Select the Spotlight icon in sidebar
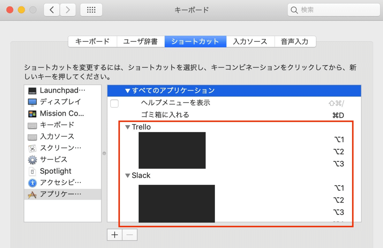Image resolution: width=383 pixels, height=248 pixels. pyautogui.click(x=32, y=171)
